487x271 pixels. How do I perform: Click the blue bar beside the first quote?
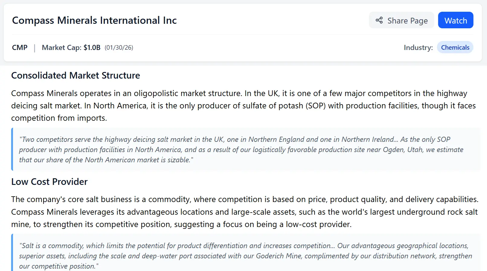12,149
